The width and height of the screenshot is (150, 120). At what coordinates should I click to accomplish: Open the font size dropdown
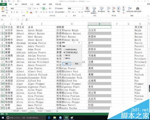33,8
